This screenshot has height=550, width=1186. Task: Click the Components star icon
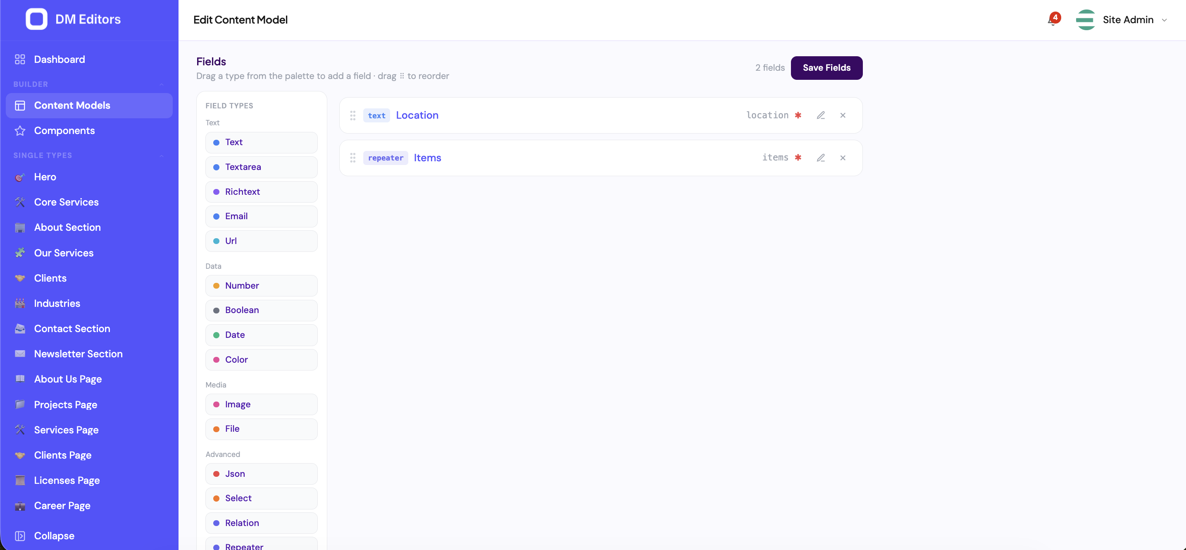[x=20, y=131]
